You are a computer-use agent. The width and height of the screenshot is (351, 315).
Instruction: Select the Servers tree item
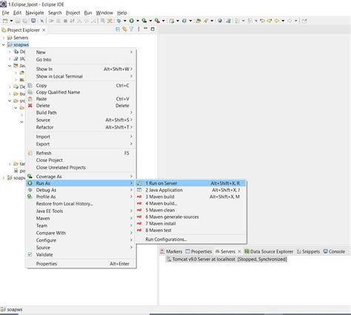click(x=21, y=38)
